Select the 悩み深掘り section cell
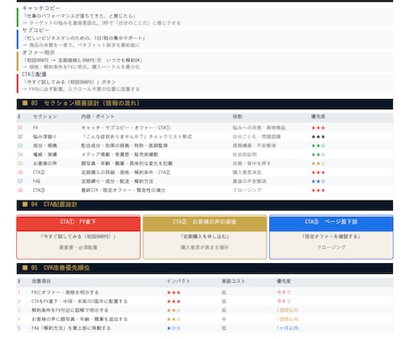 (45, 136)
